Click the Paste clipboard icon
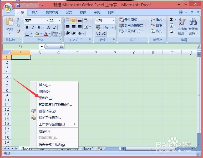The image size is (203, 158). click(9, 22)
